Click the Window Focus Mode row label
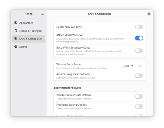Image resolution: width=164 pixels, height=128 pixels. 68,64
